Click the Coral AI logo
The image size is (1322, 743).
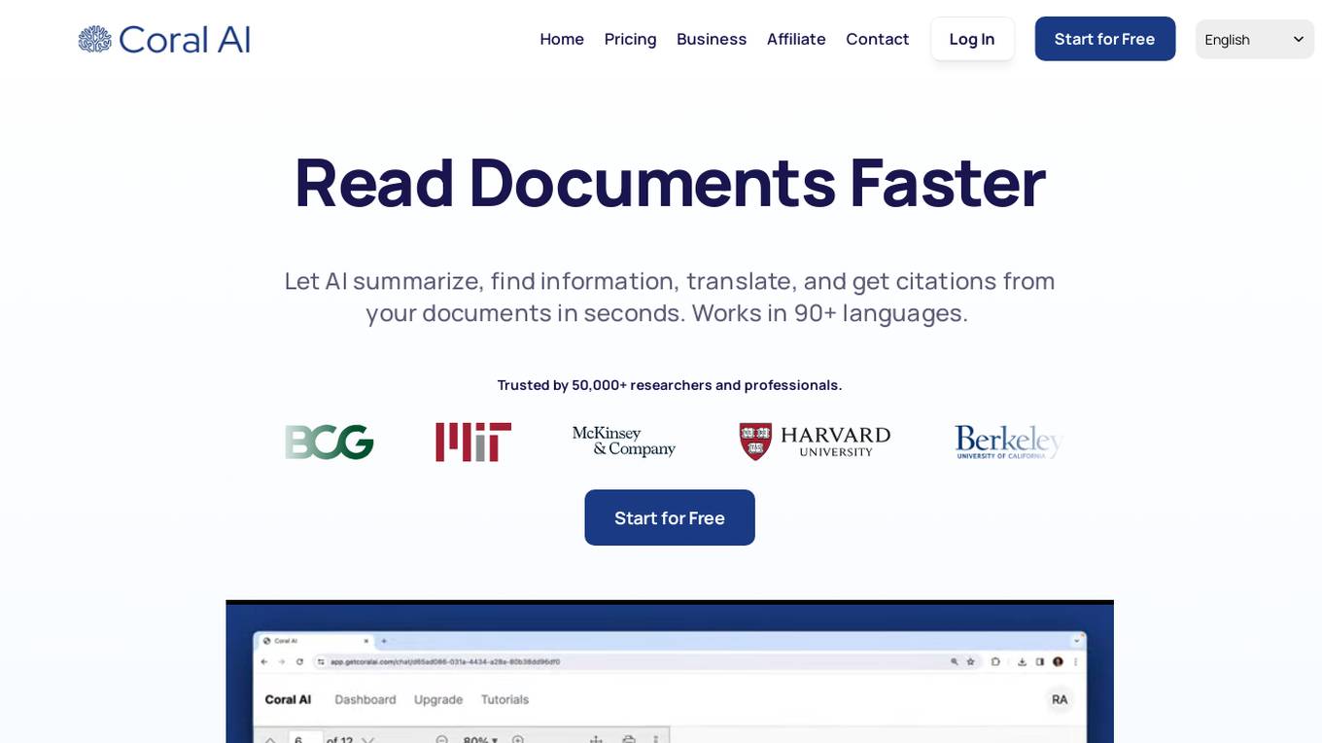pos(164,39)
